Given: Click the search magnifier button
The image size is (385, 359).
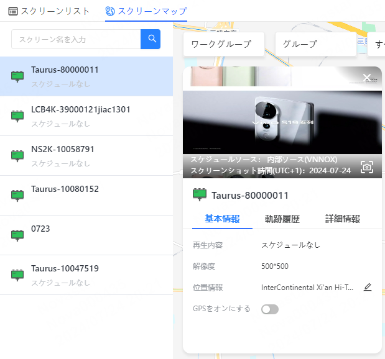Looking at the screenshot, I should [x=151, y=39].
